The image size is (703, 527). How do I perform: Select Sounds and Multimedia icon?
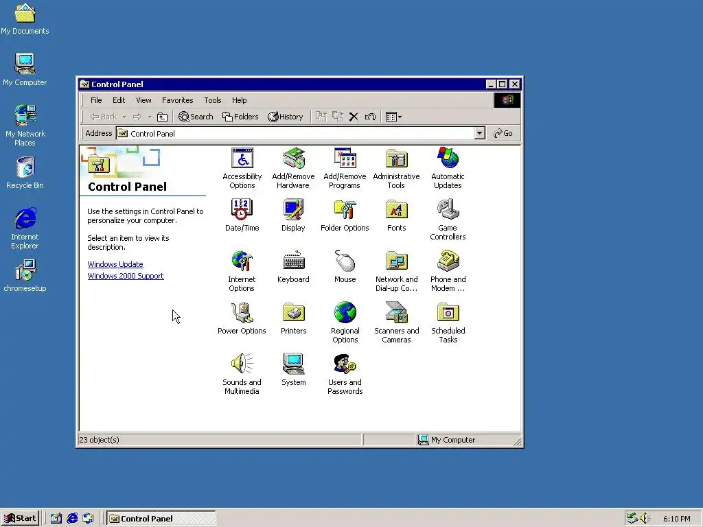pos(242,364)
